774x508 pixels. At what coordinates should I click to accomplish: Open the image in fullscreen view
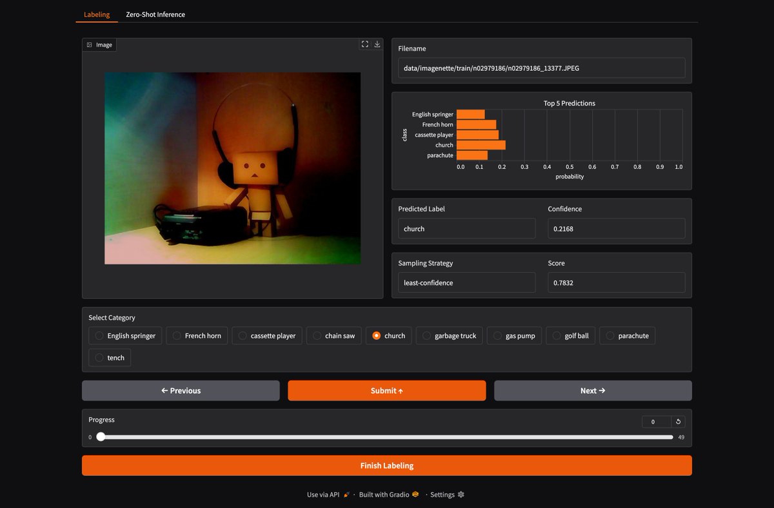pyautogui.click(x=365, y=44)
